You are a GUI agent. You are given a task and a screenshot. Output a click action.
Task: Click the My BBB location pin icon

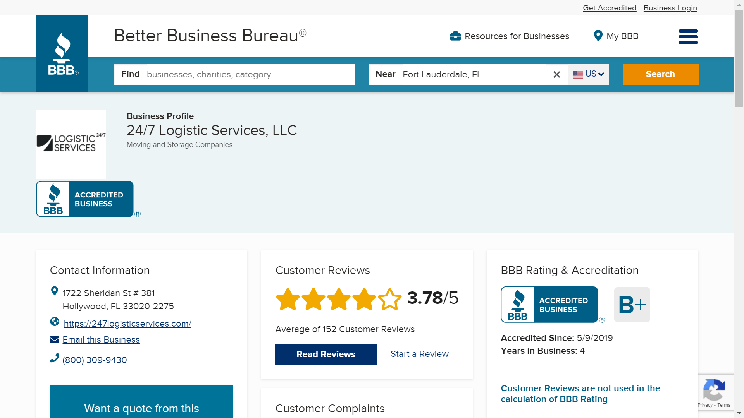(598, 36)
